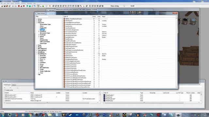The image size is (209, 117).
Task: Redo action in toolbar
Action: point(15,6)
